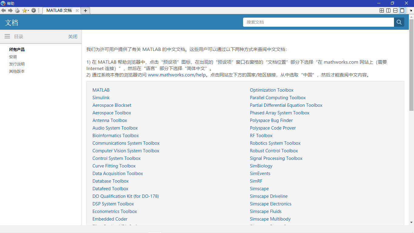Open Bioinformatics Toolbox link
Image resolution: width=414 pixels, height=233 pixels.
click(x=116, y=136)
